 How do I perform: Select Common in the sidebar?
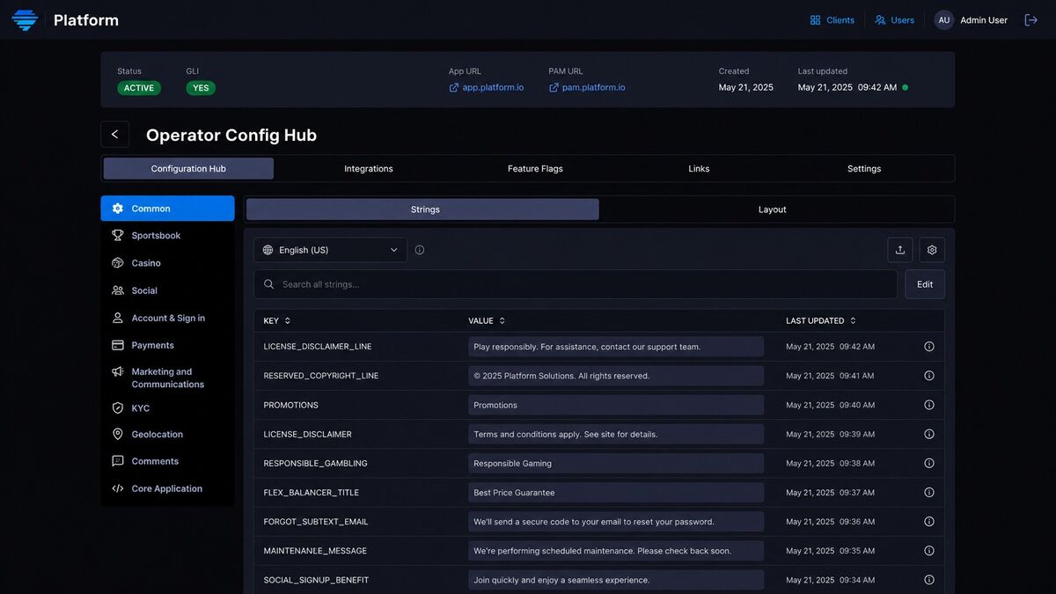tap(167, 209)
